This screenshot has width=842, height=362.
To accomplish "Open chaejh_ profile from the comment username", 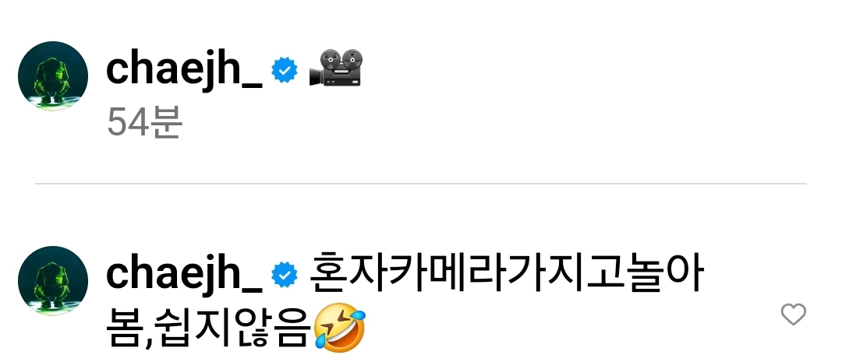I will (x=184, y=276).
